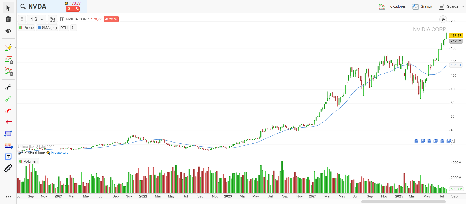Open chart settings with wrench icon

(x=443, y=19)
